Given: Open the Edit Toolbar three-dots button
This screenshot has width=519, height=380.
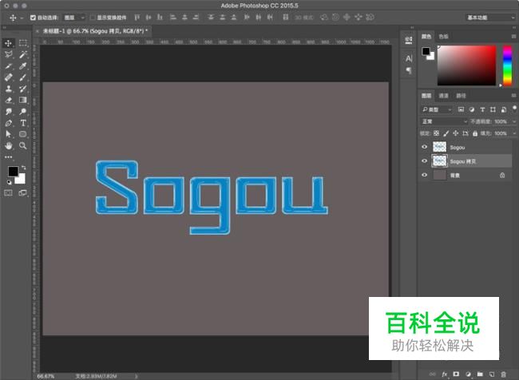Looking at the screenshot, I should [8, 157].
